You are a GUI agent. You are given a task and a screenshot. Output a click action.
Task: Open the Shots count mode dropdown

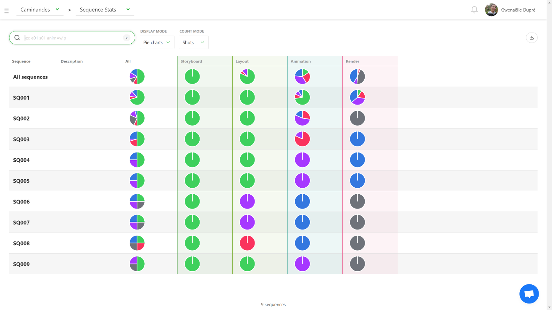point(193,43)
